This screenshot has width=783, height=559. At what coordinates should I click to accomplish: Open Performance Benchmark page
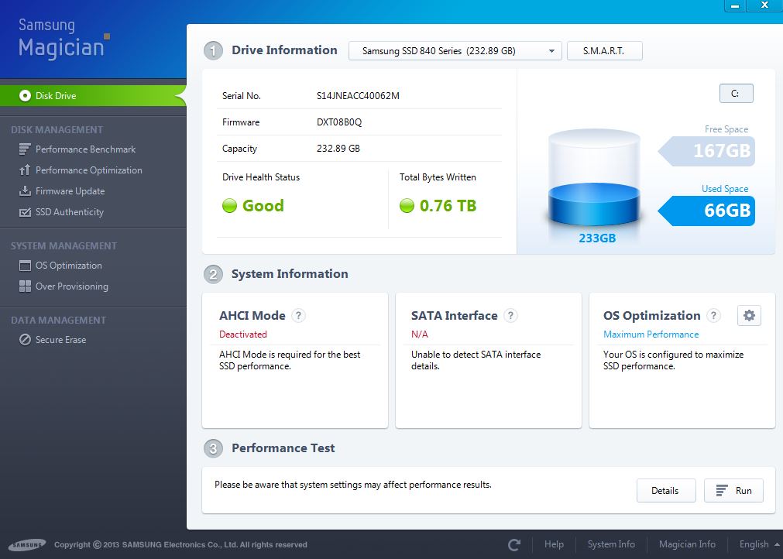(85, 149)
